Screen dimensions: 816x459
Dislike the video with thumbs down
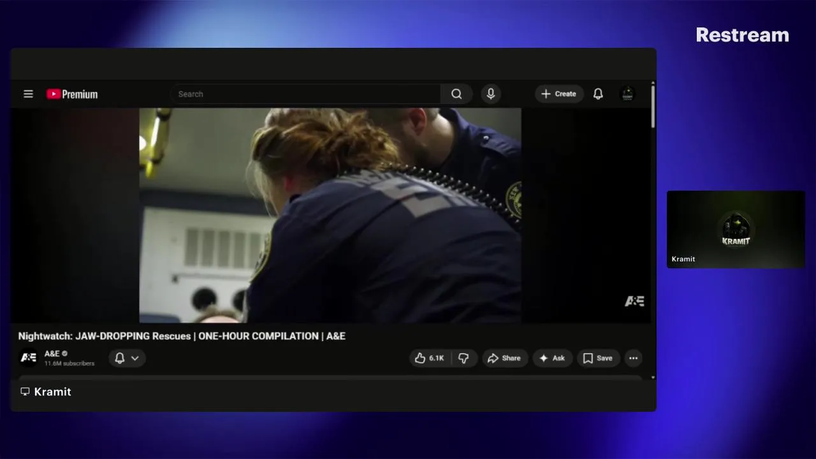464,358
